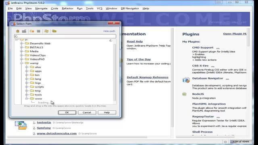Click the greyed Delete toolbar icon
Viewport: 258px width, 145px height.
[39, 31]
